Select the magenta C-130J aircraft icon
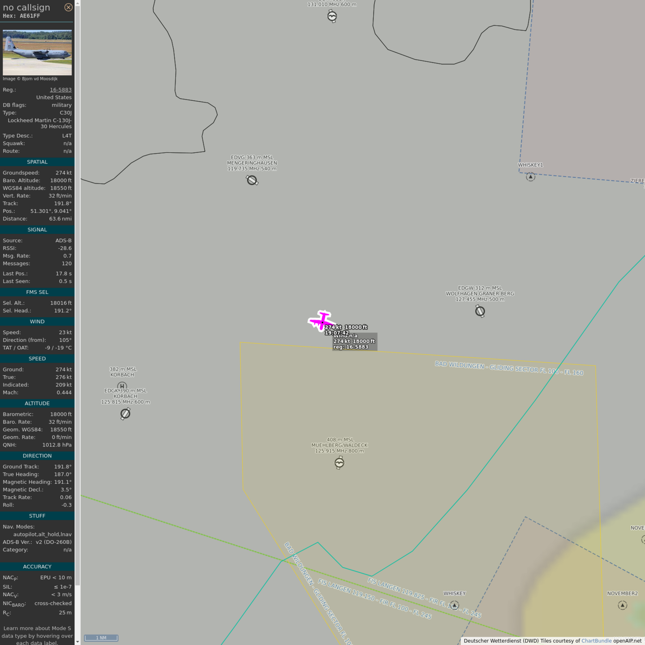Image resolution: width=645 pixels, height=645 pixels. [x=321, y=321]
